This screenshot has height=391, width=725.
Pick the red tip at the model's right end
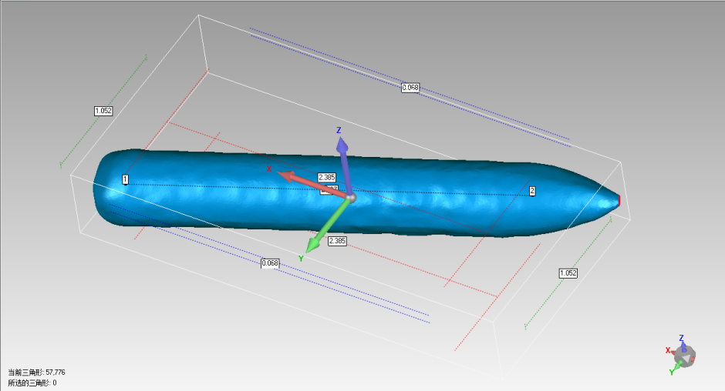[x=619, y=201]
